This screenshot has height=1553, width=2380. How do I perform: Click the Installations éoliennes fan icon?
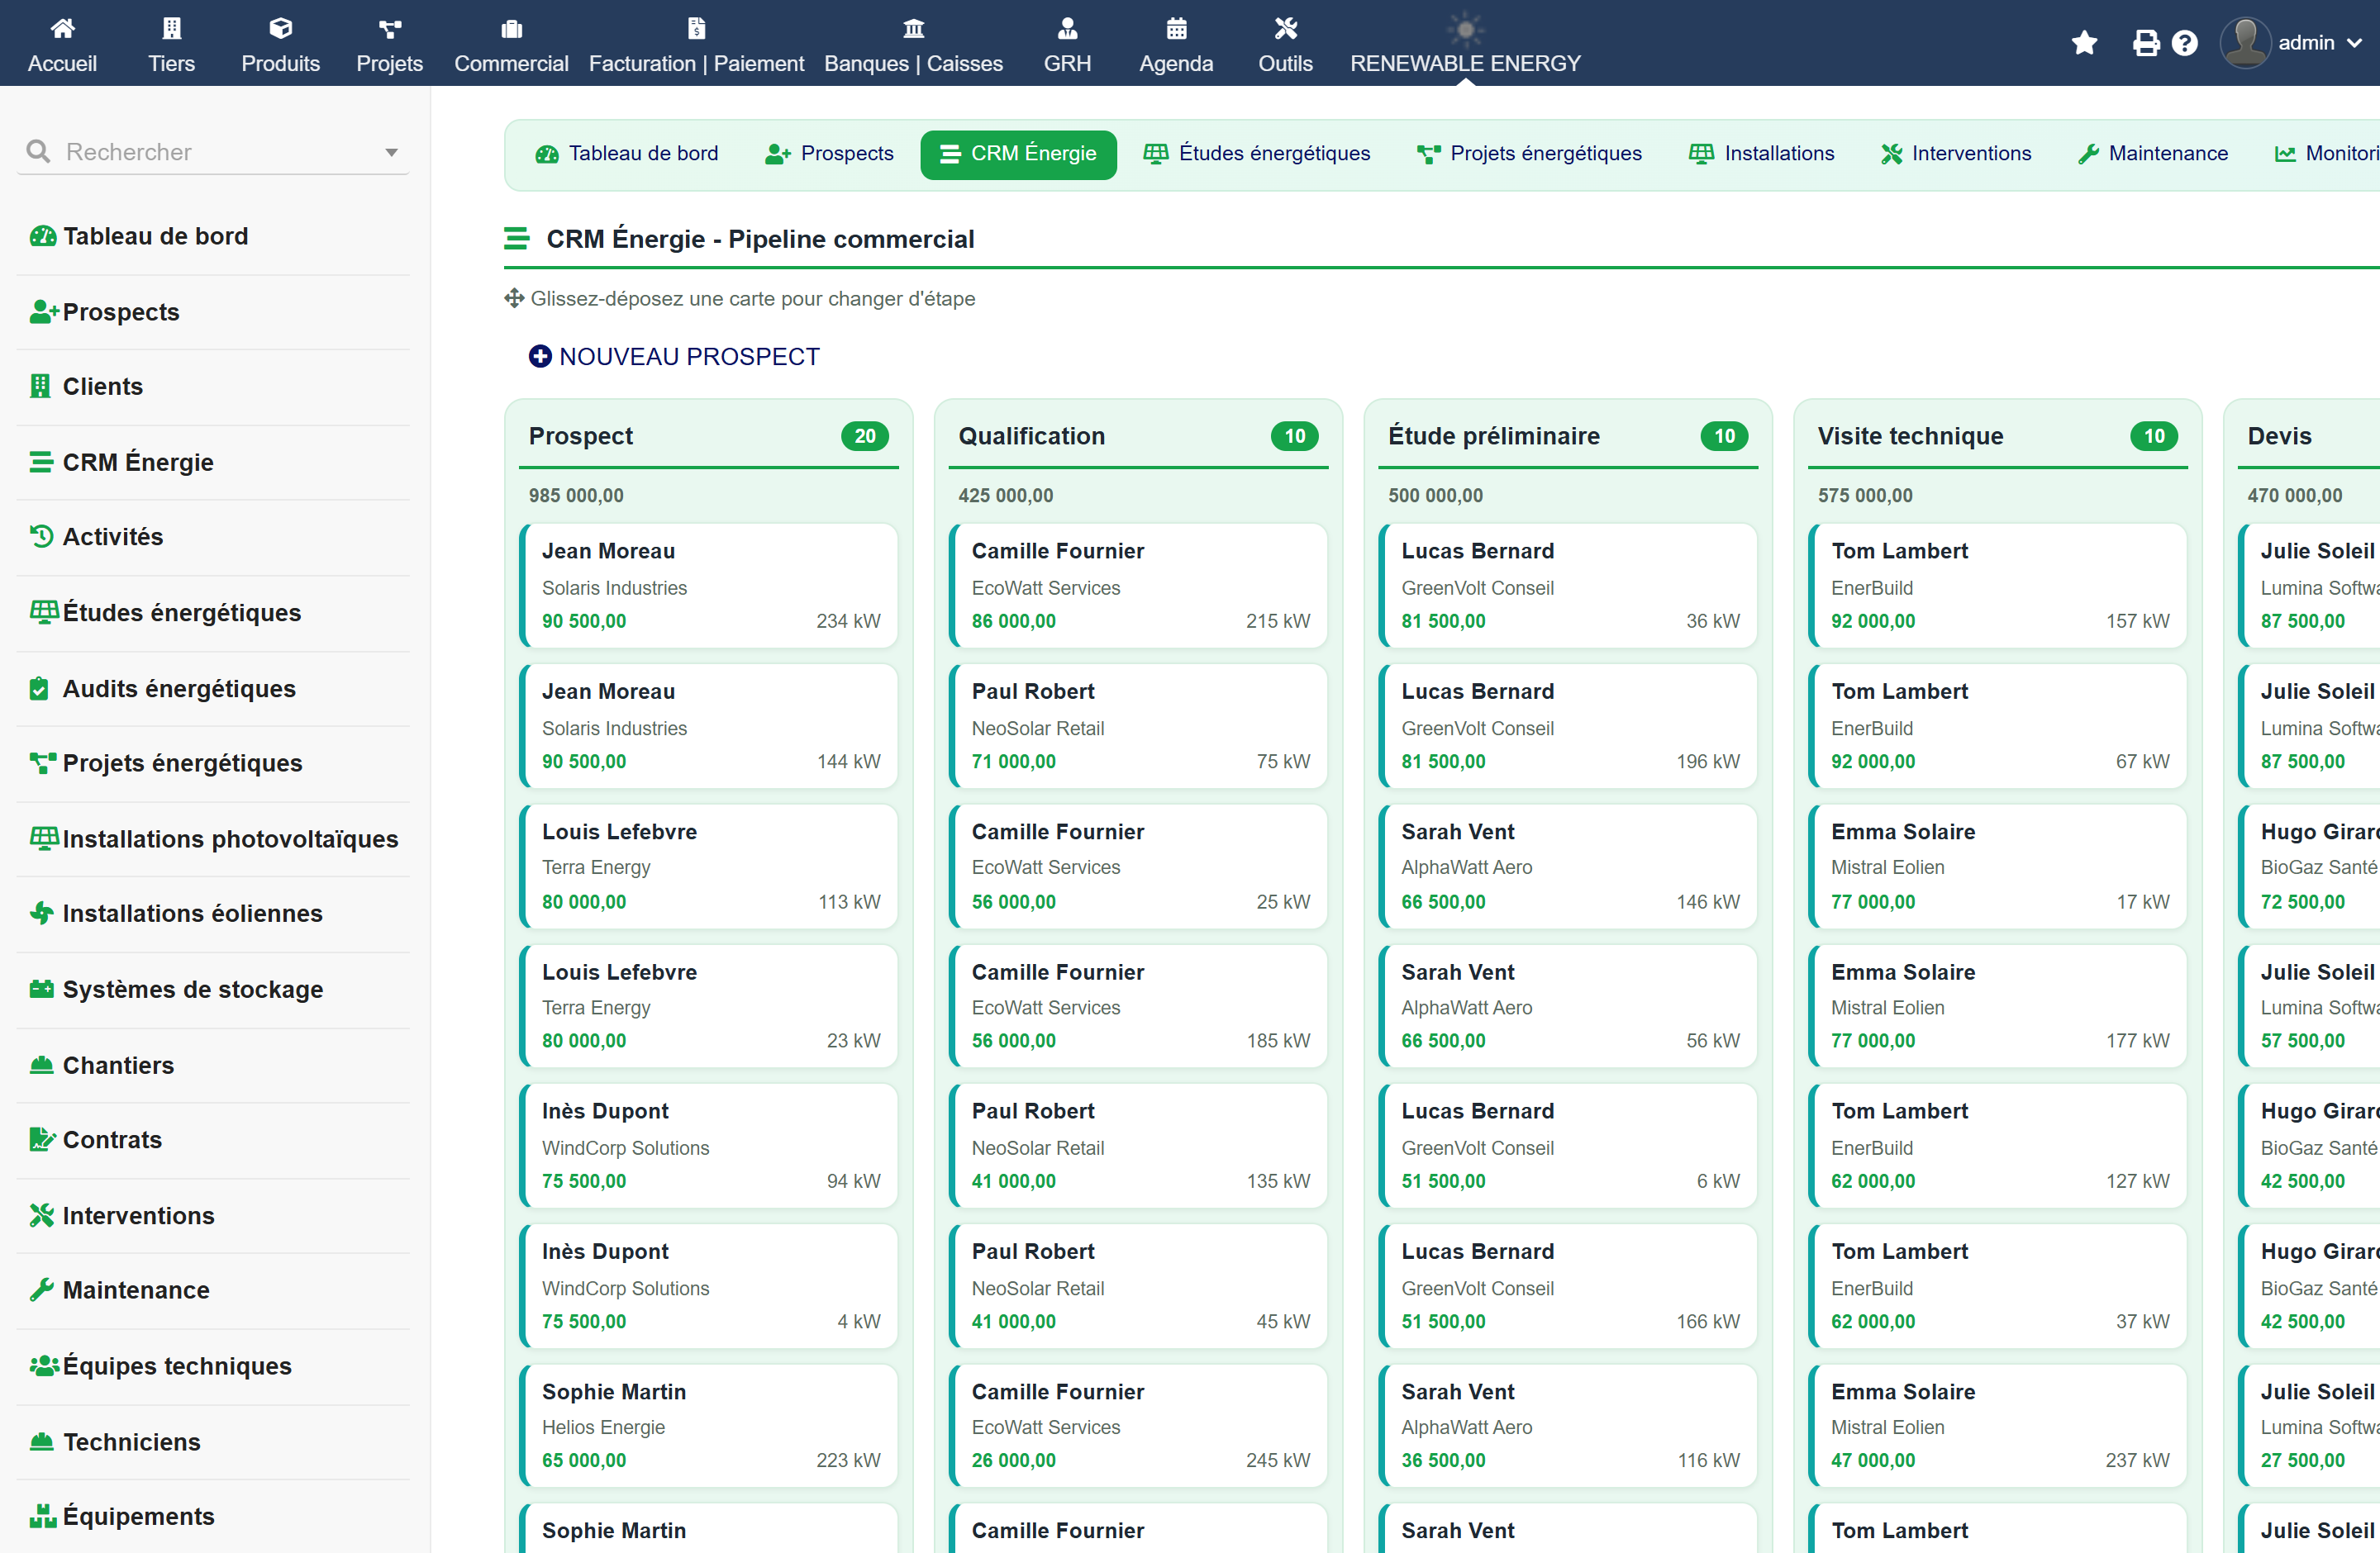41,913
